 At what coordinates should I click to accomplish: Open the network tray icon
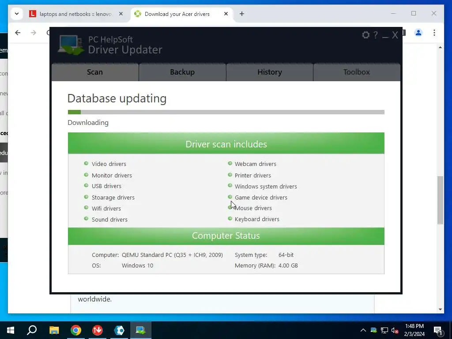(384, 330)
